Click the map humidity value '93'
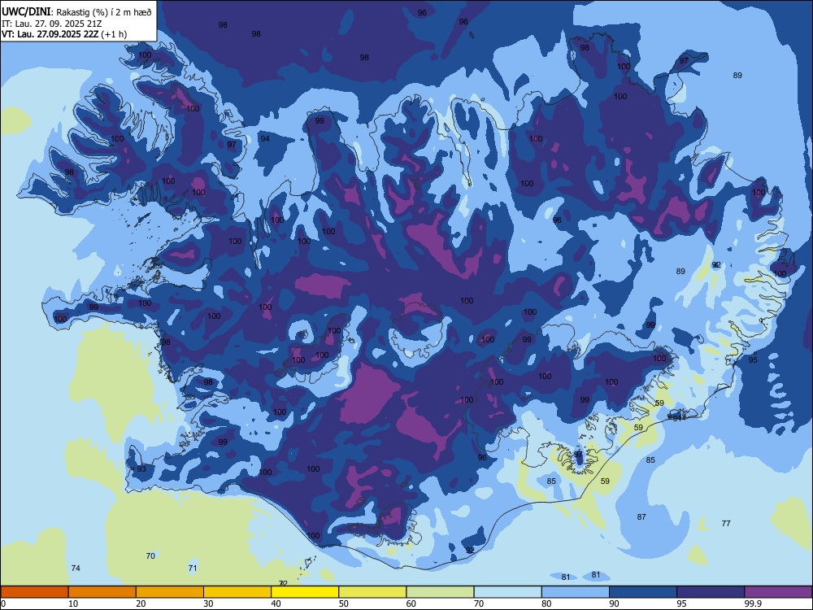This screenshot has height=610, width=813. (141, 469)
